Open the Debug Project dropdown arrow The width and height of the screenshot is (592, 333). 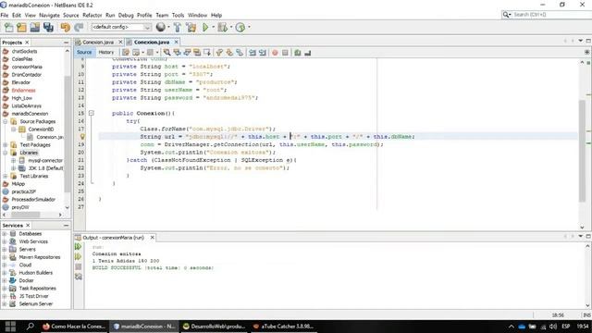pyautogui.click(x=231, y=27)
